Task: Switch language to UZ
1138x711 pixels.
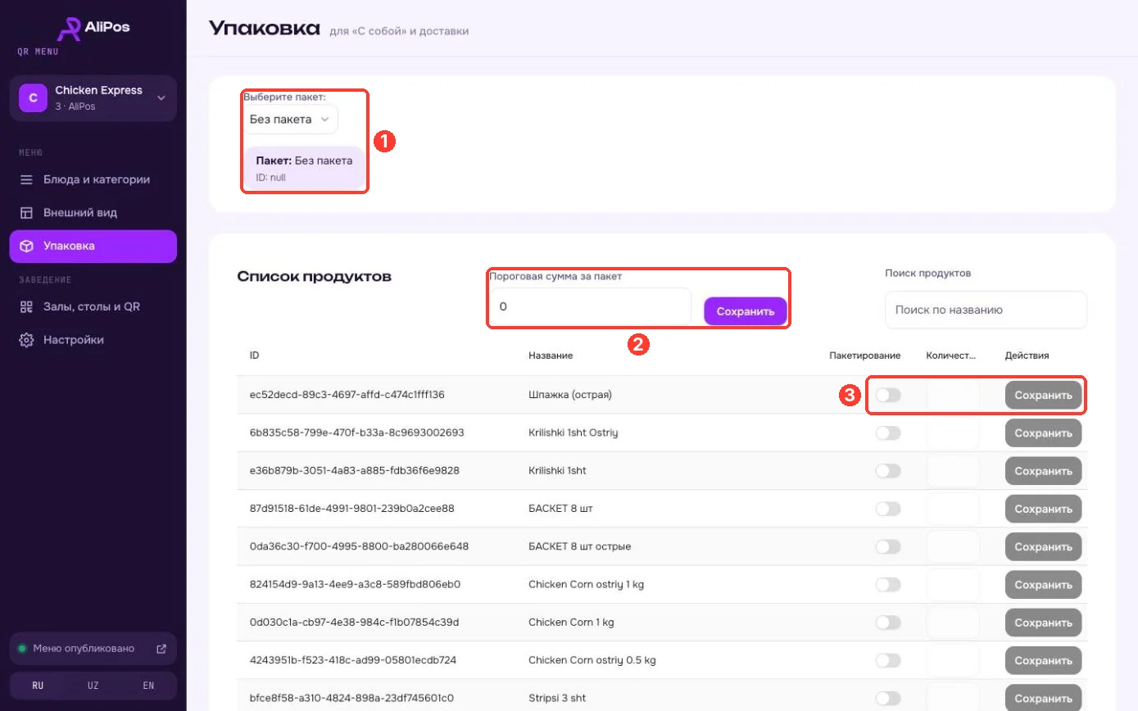Action: [93, 686]
